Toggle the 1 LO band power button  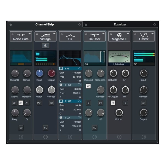point(61,117)
